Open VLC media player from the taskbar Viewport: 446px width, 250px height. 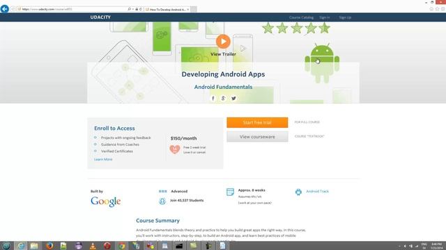point(93,246)
